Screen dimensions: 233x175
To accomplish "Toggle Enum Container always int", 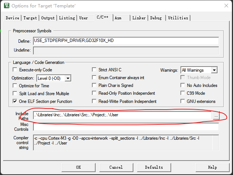I will pyautogui.click(x=94, y=78).
